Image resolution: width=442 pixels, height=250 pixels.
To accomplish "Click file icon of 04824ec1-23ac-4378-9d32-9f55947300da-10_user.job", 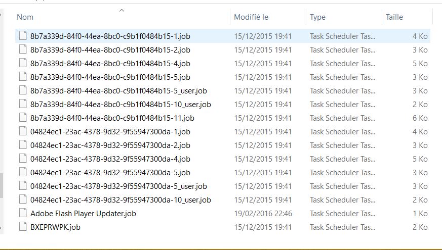I will (x=22, y=200).
